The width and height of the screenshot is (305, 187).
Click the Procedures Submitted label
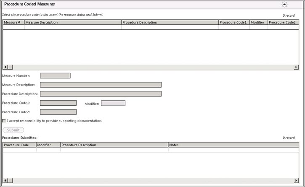pyautogui.click(x=20, y=138)
